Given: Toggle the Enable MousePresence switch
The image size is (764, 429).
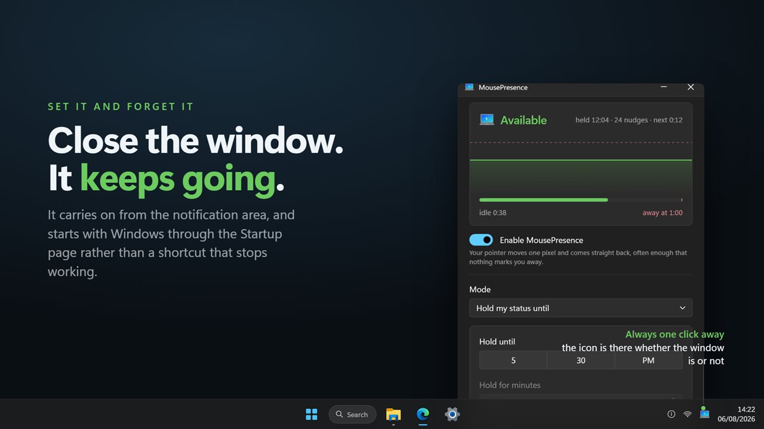Looking at the screenshot, I should pyautogui.click(x=481, y=240).
